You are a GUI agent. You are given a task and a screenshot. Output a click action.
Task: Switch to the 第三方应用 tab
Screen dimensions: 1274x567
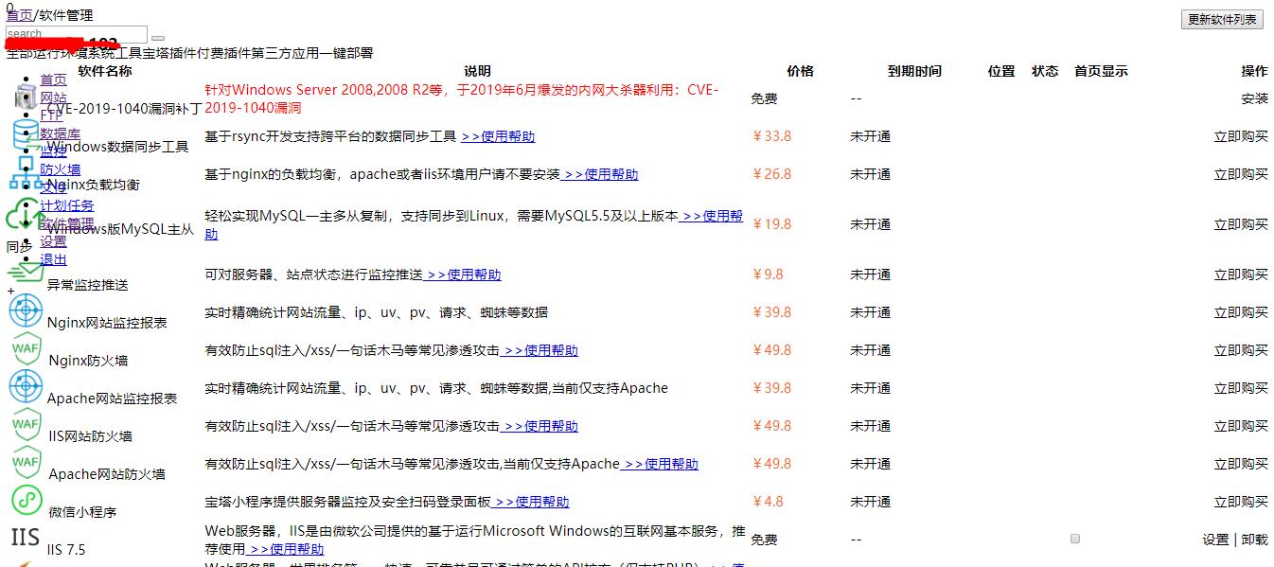tap(283, 53)
